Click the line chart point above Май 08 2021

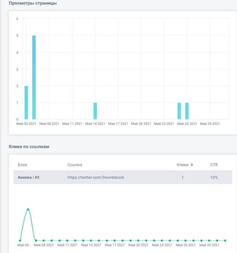43,240
